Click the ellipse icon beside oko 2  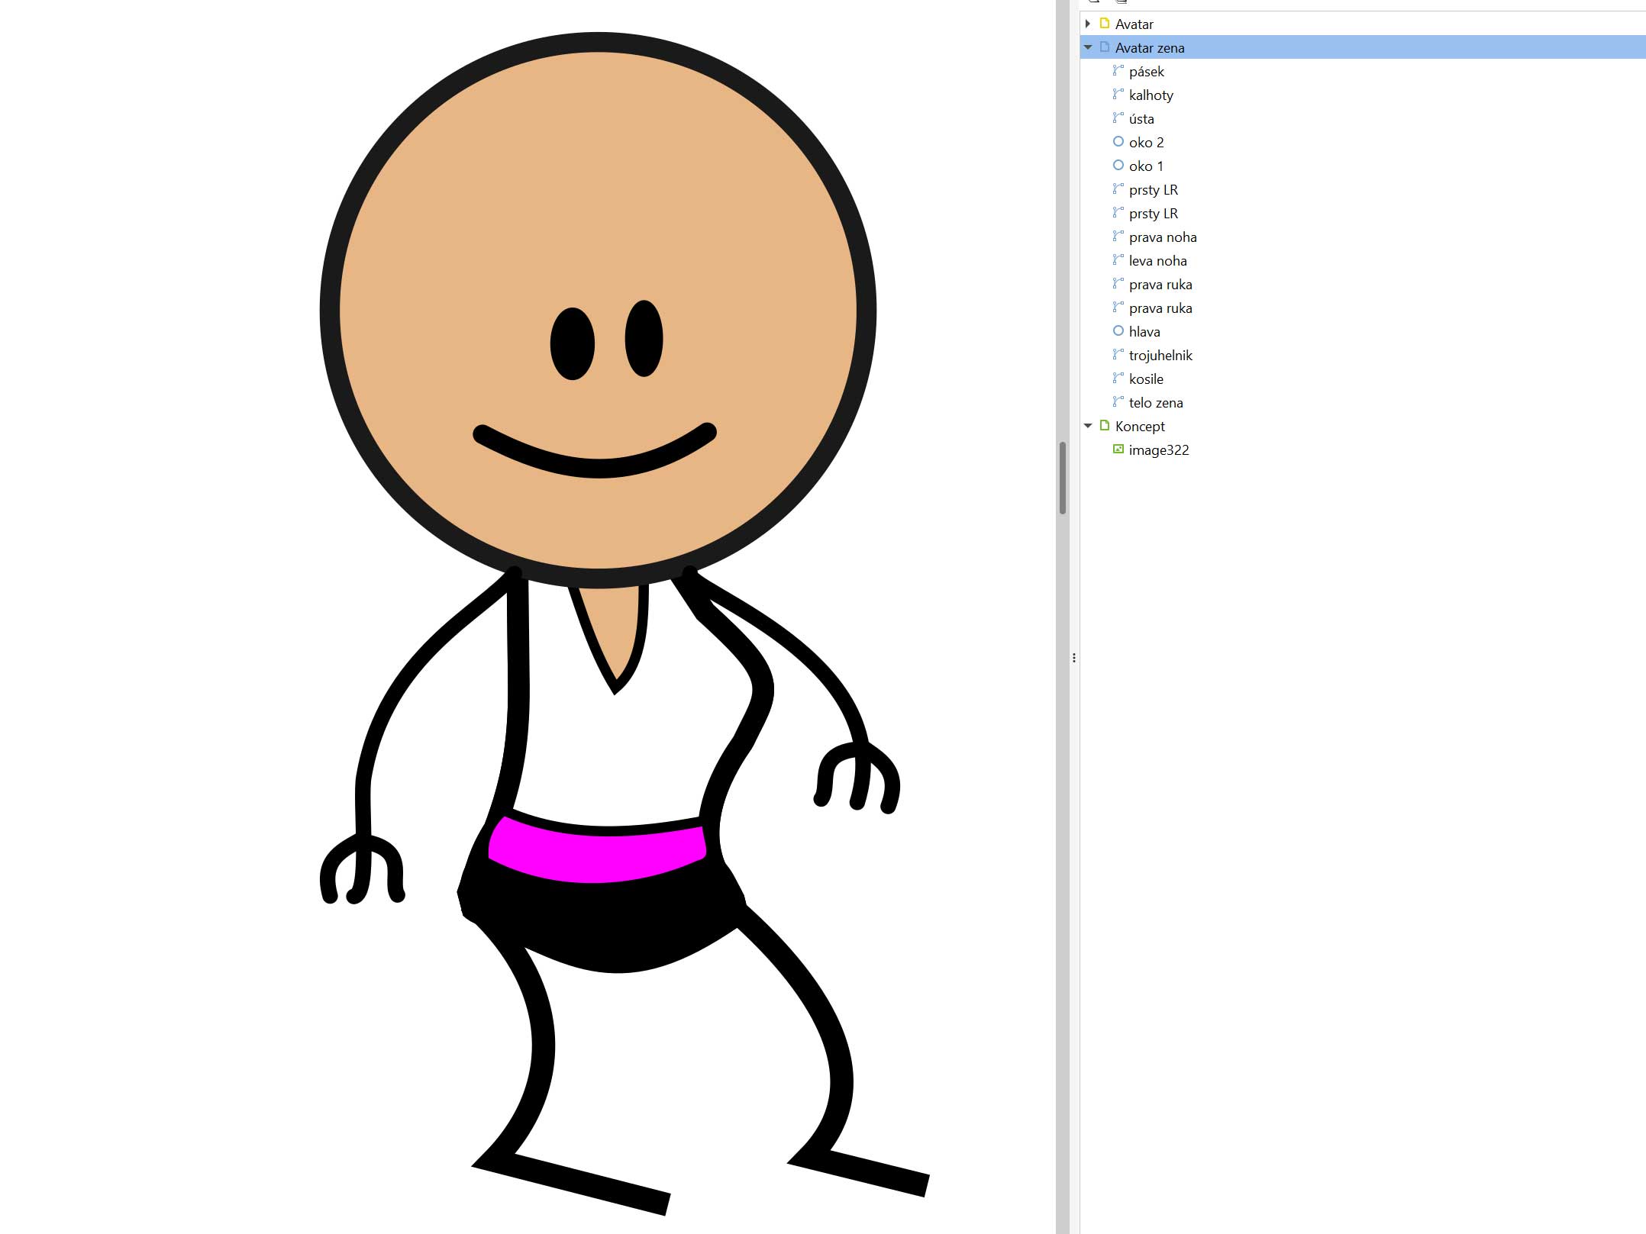[1118, 142]
